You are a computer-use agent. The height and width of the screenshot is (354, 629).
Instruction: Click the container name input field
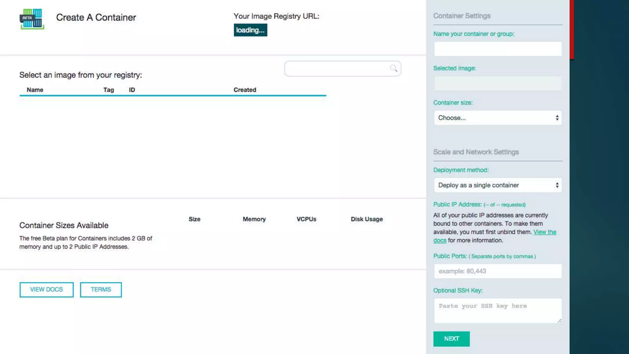point(498,49)
